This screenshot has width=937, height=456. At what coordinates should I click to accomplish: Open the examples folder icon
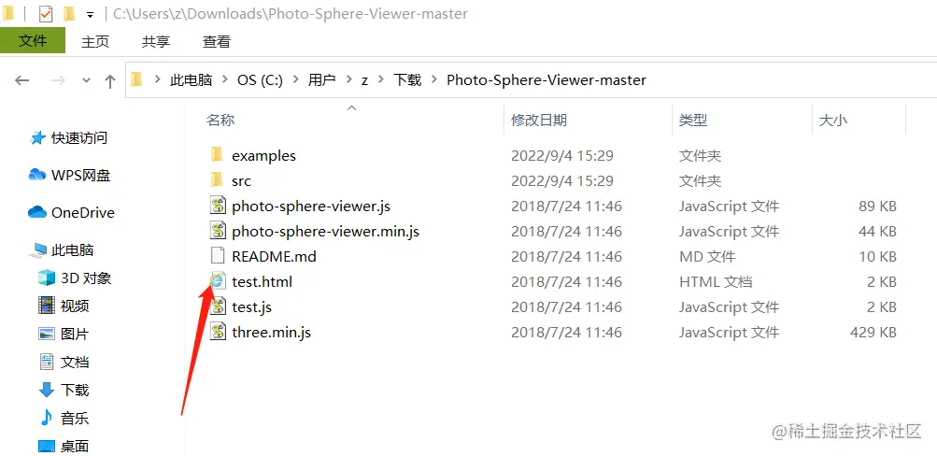click(x=217, y=155)
